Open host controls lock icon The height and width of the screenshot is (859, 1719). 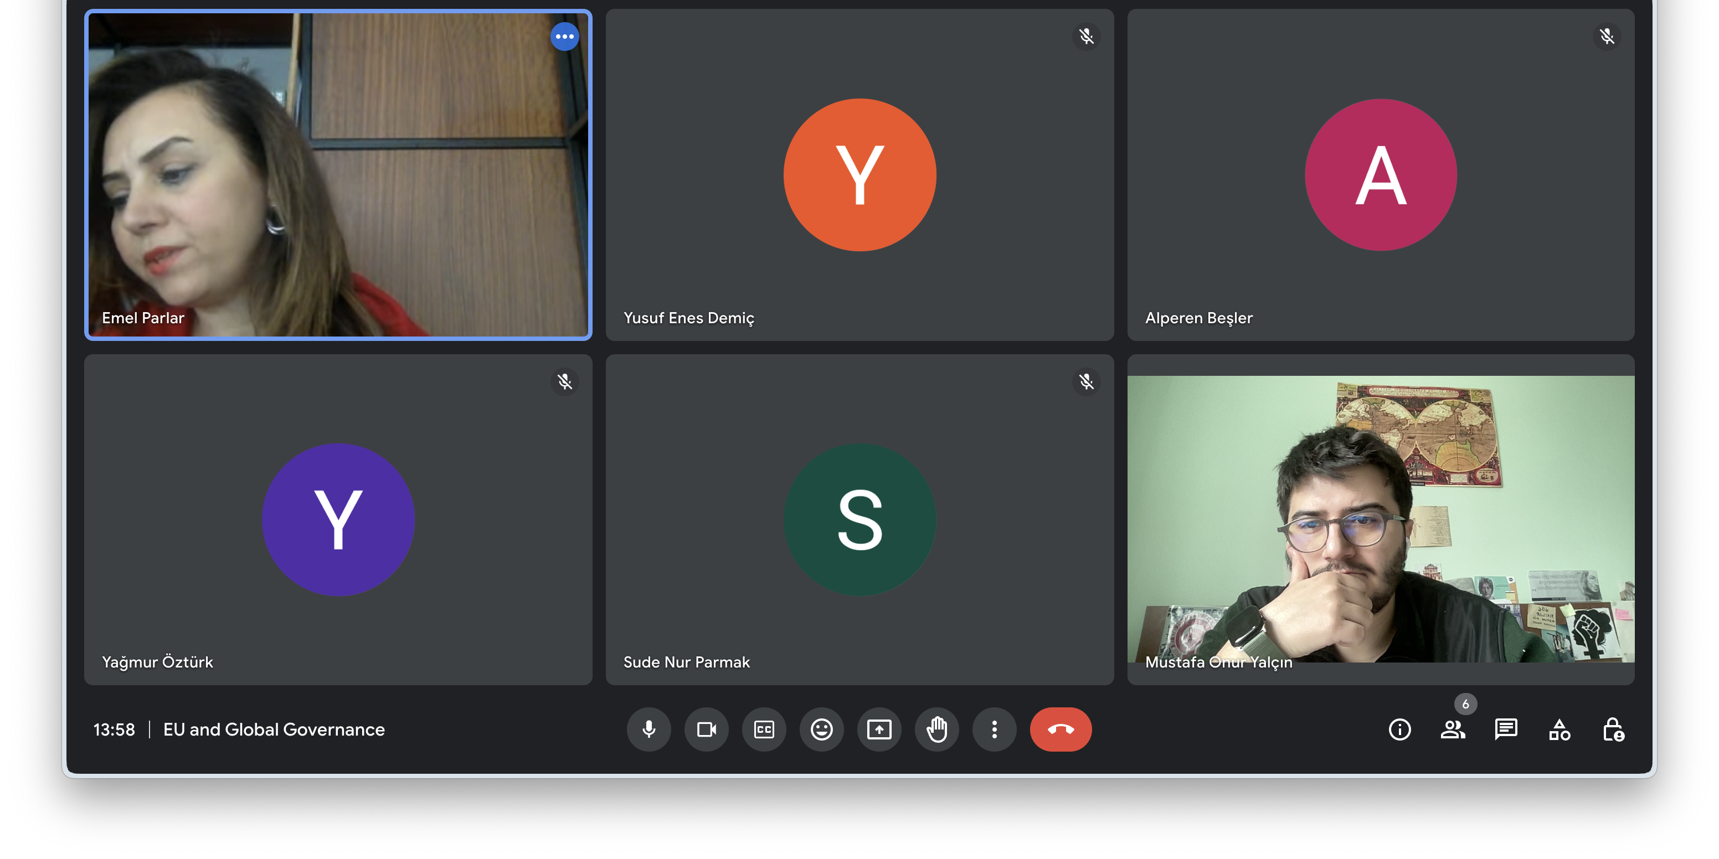(x=1613, y=729)
